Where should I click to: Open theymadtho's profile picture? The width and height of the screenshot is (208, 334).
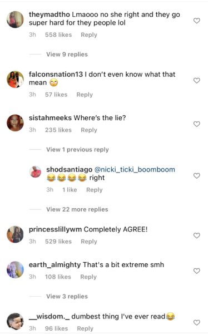pos(15,19)
